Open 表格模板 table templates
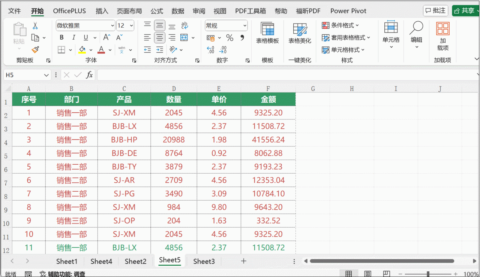Screen dimensions: 480x277 tap(267, 33)
